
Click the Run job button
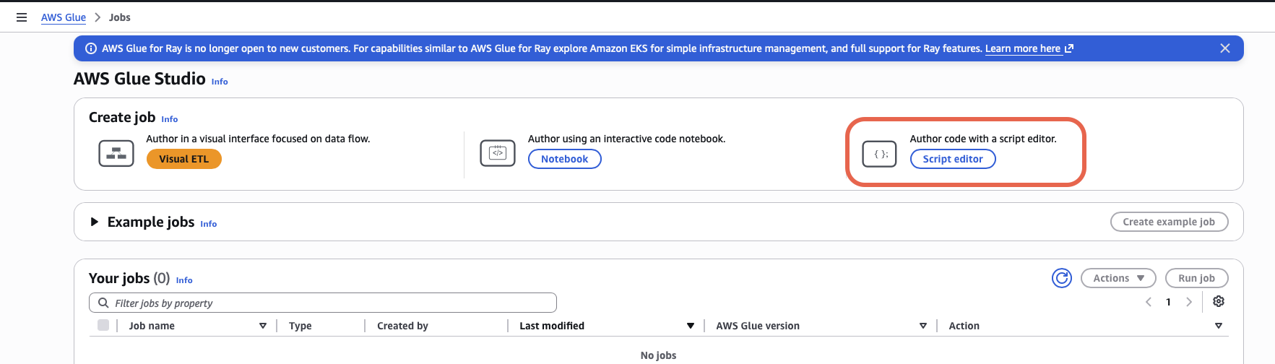pyautogui.click(x=1196, y=278)
